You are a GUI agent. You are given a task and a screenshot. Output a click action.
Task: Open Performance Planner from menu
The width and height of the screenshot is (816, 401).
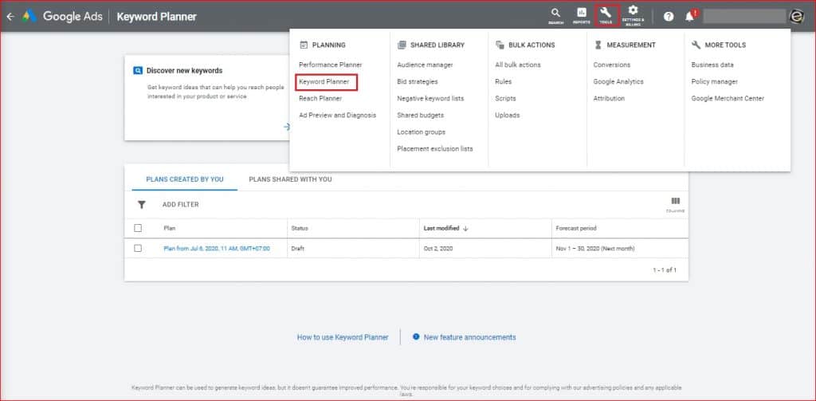click(x=331, y=65)
